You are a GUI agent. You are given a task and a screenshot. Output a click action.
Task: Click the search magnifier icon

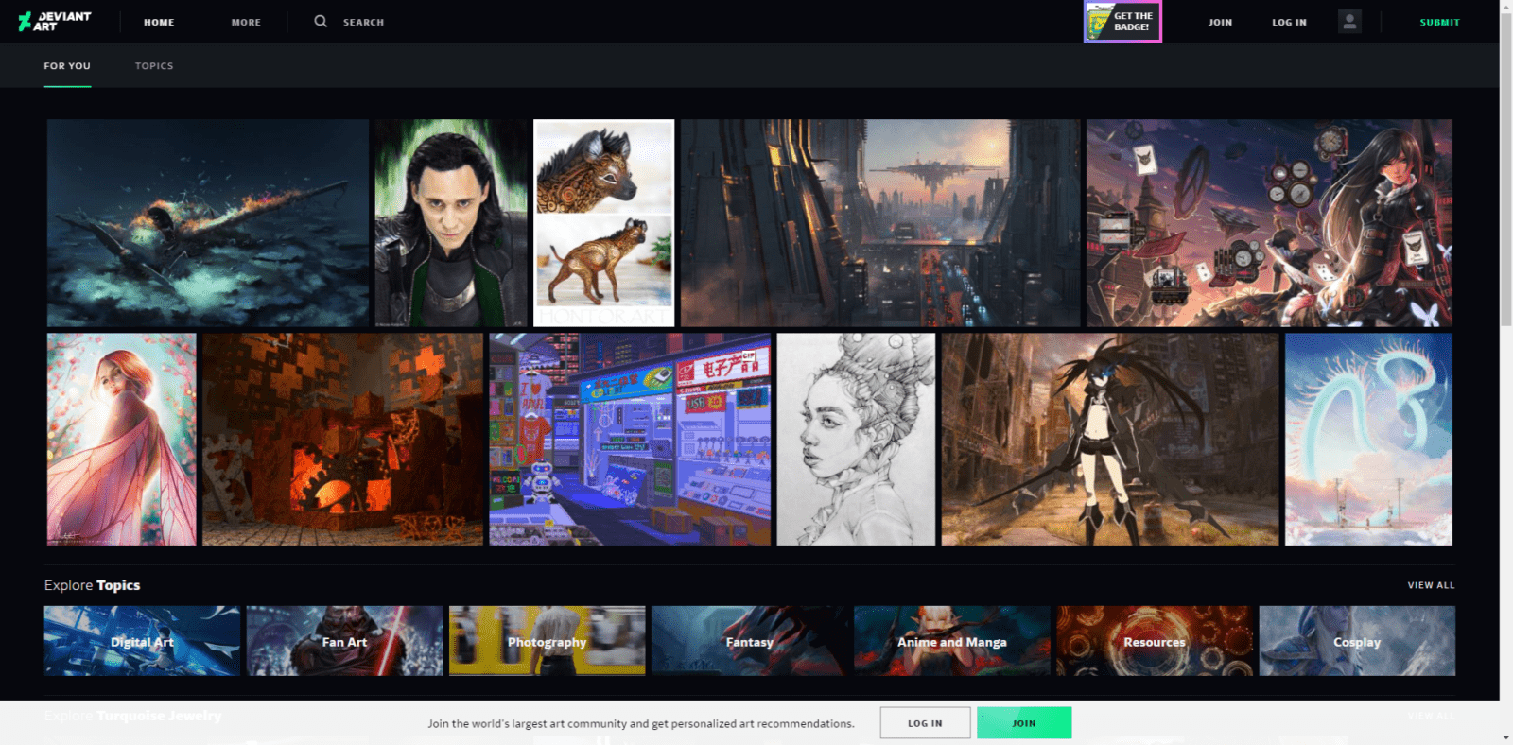click(321, 21)
